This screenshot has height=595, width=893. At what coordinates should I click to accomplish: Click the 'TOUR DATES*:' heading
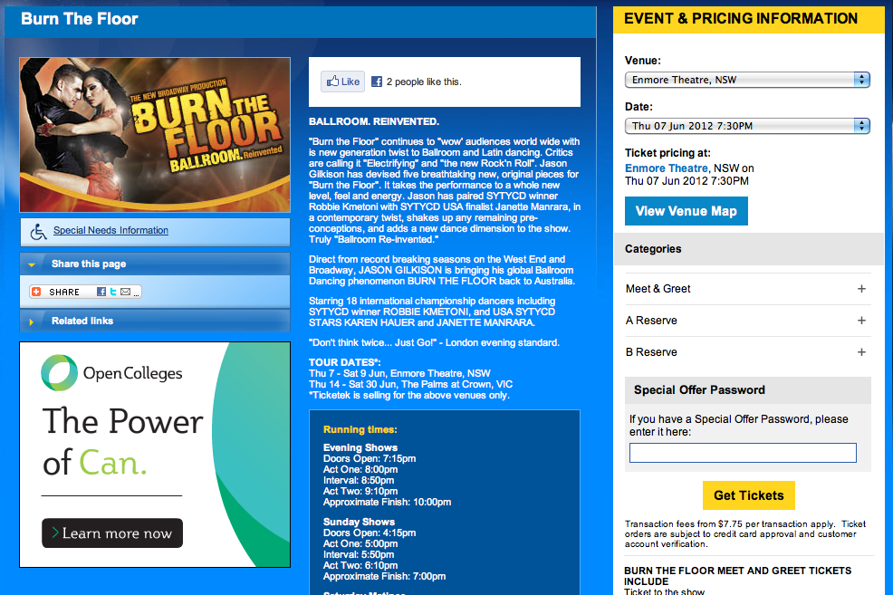(344, 362)
